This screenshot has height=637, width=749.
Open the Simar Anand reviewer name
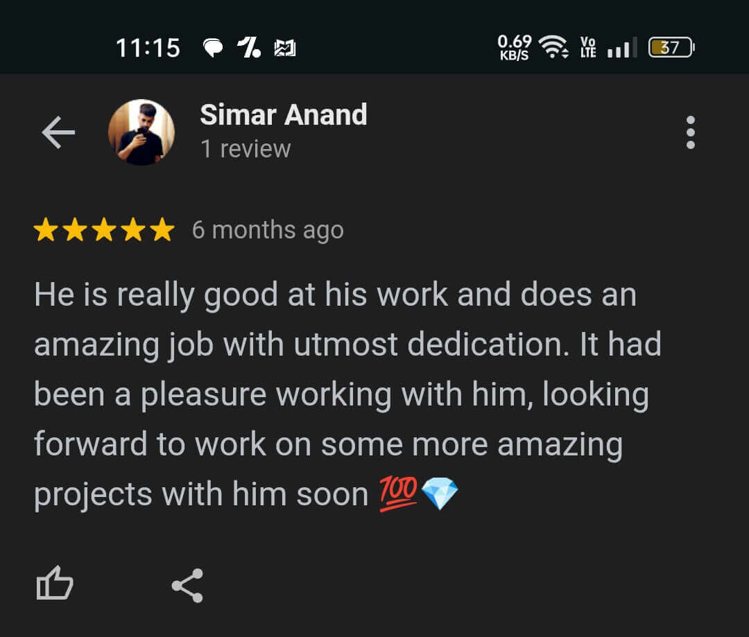283,114
